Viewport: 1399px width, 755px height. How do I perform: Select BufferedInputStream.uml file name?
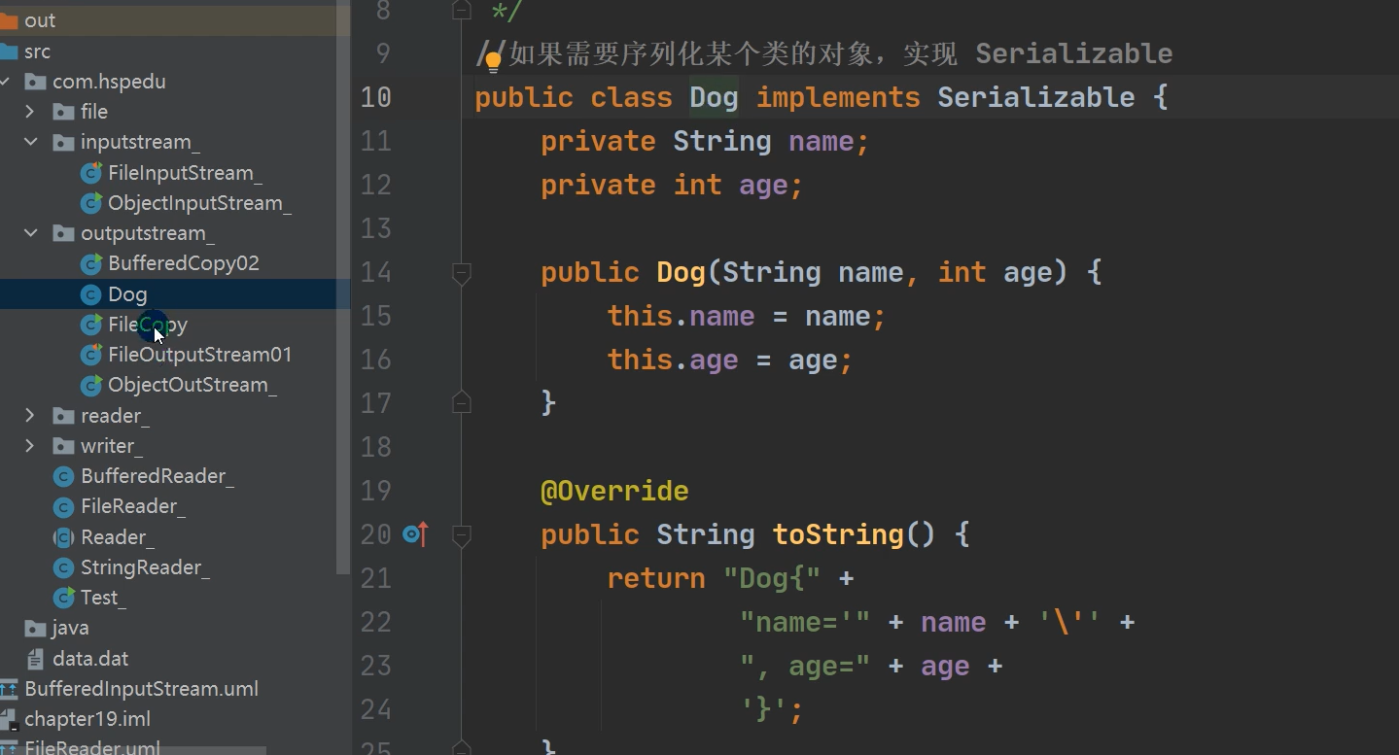142,689
